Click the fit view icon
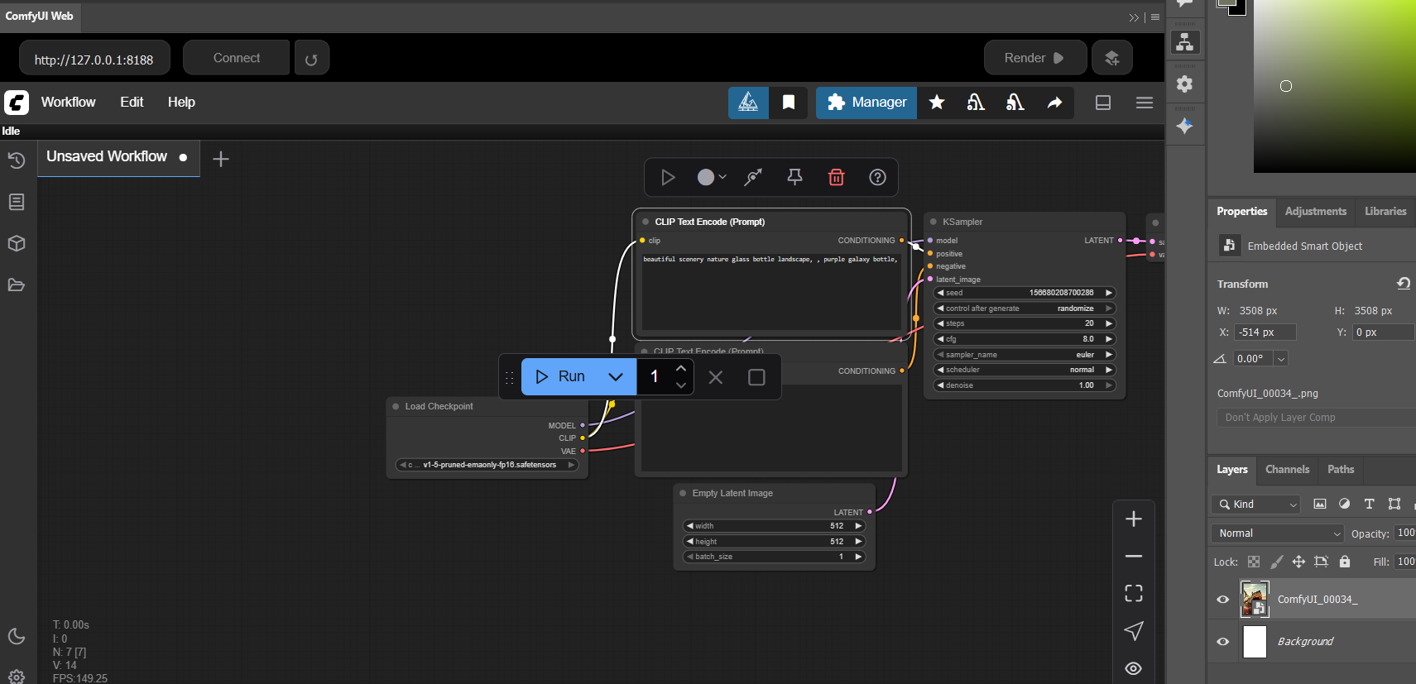 [x=1134, y=593]
